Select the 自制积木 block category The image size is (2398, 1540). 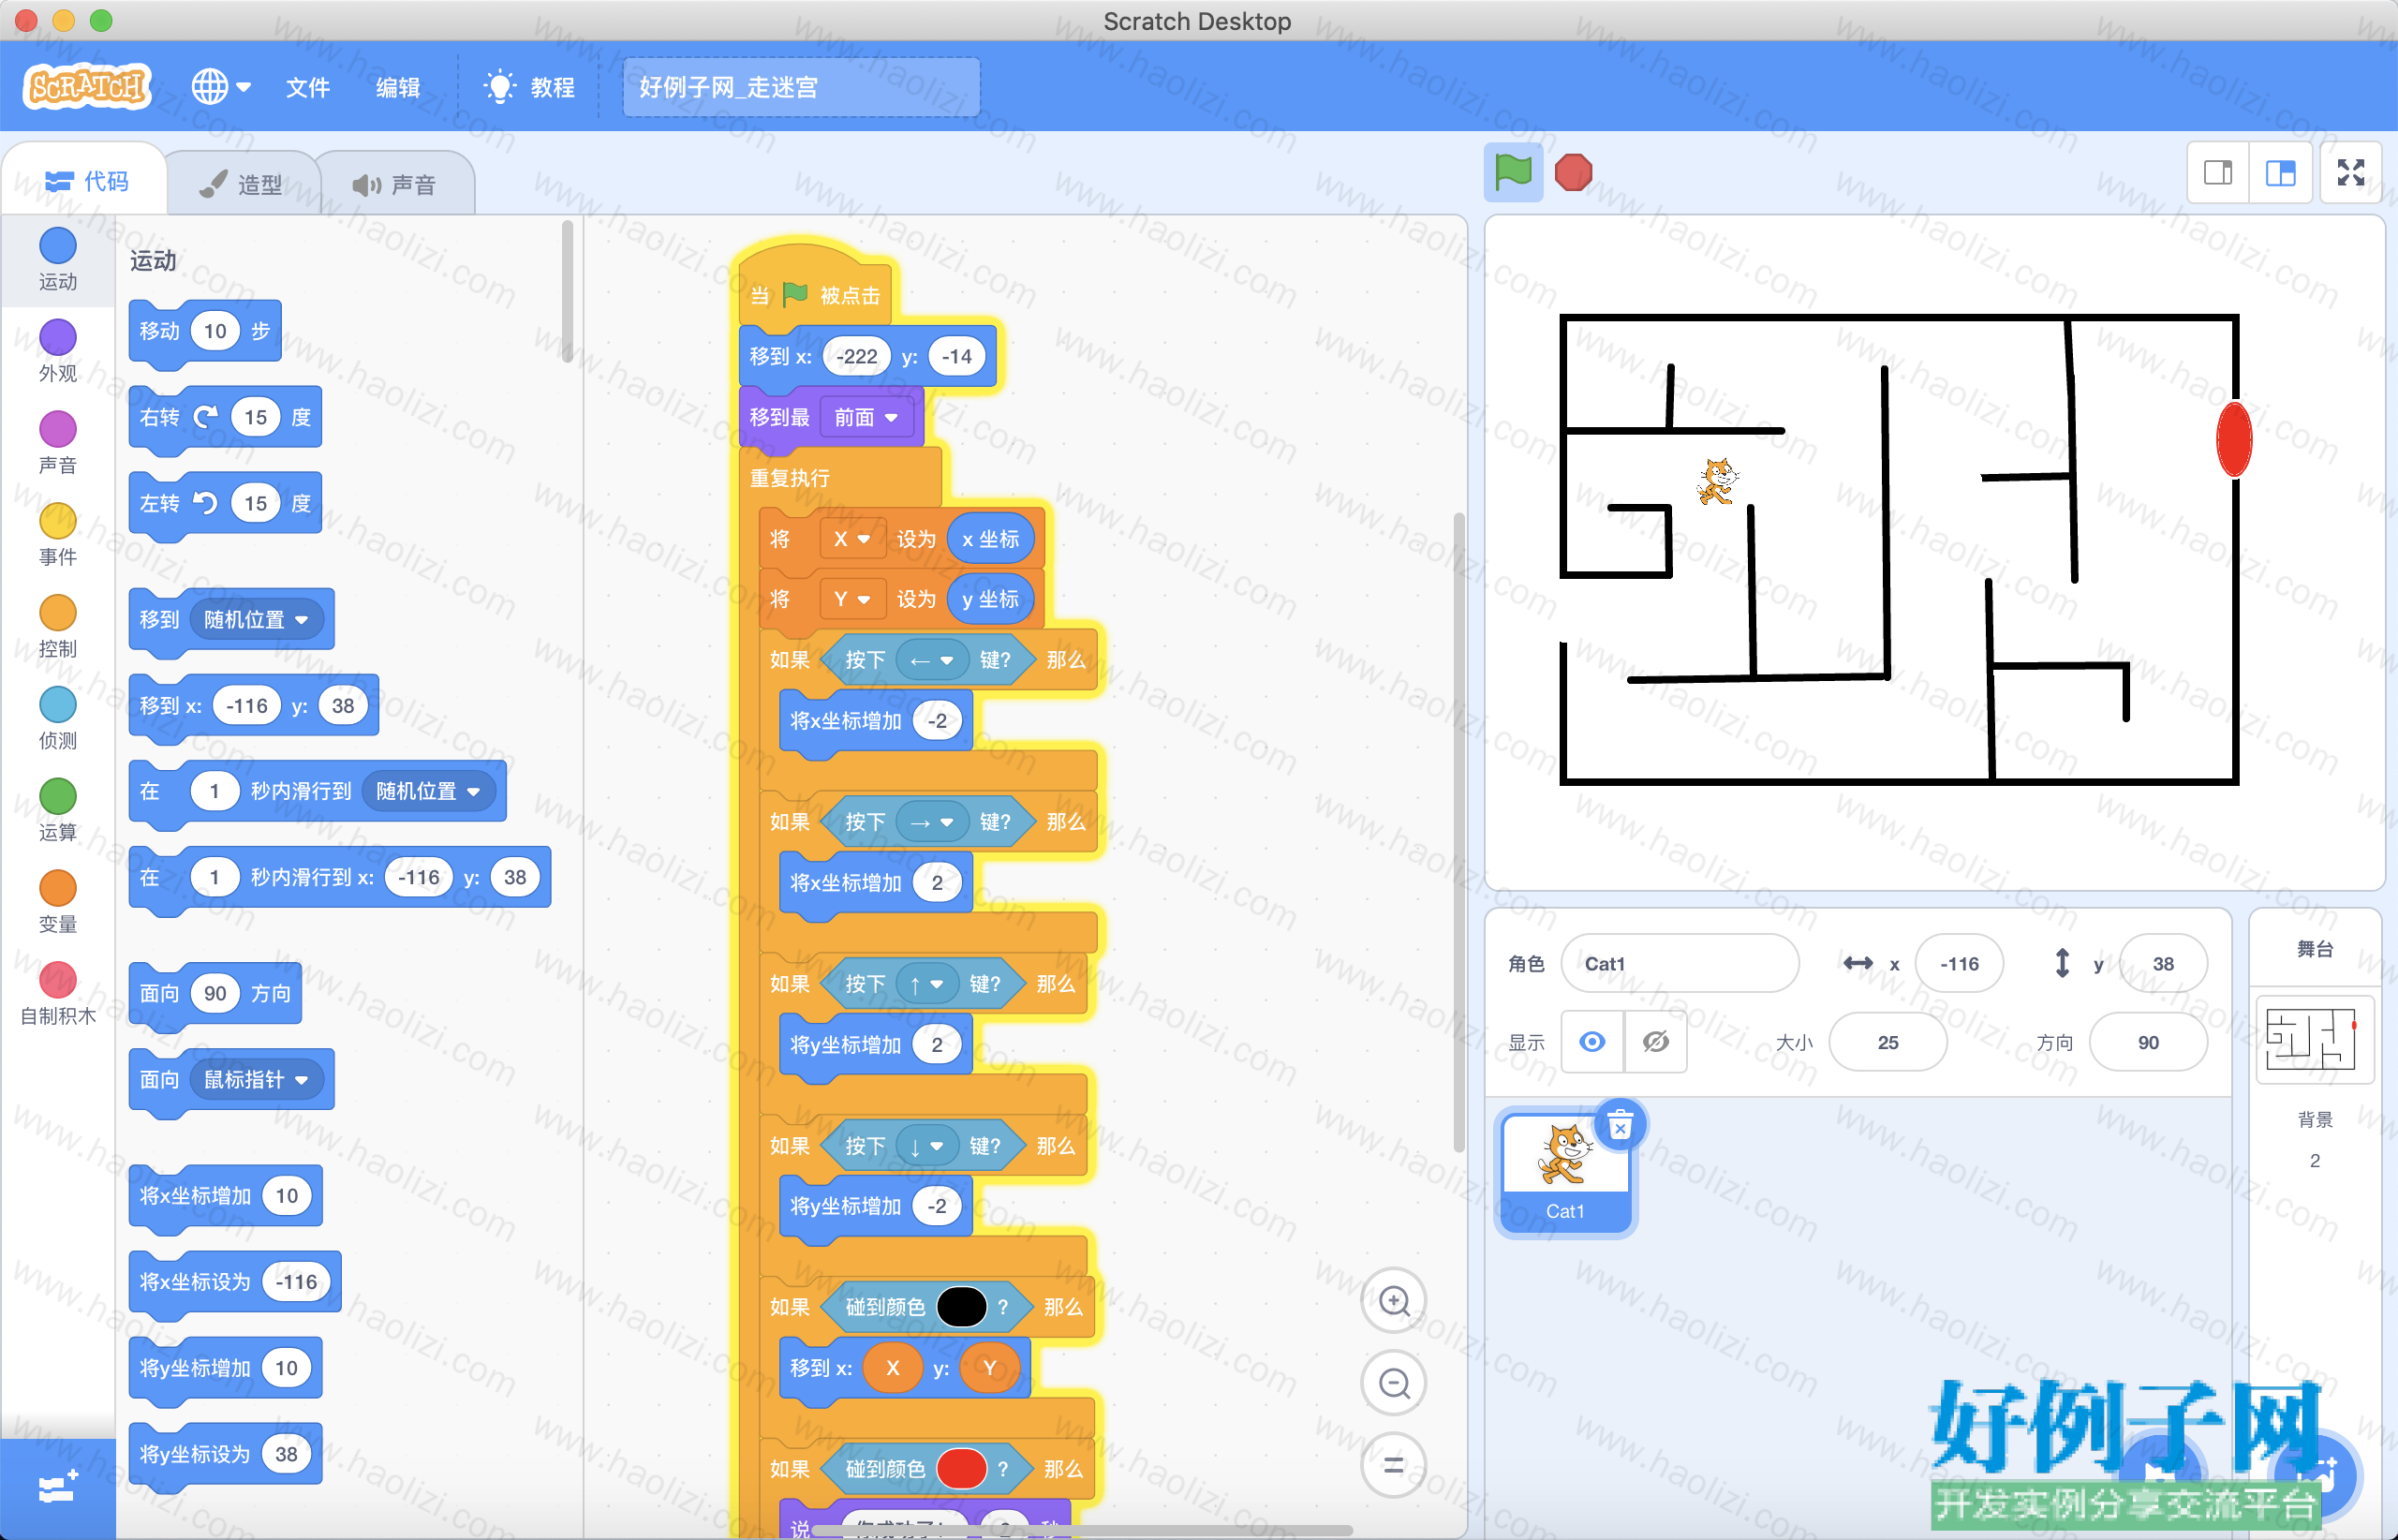pyautogui.click(x=57, y=994)
